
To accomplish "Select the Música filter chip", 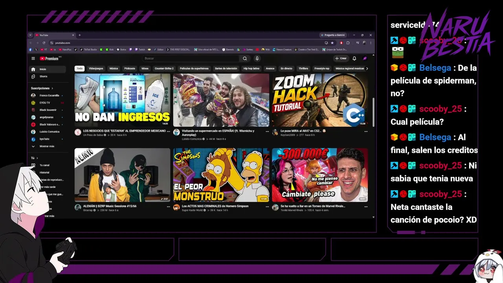I will click(x=114, y=68).
